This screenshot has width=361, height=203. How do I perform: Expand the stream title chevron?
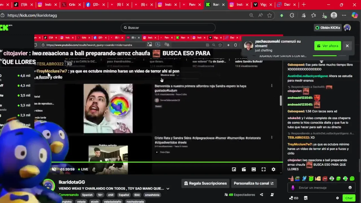tap(168, 189)
